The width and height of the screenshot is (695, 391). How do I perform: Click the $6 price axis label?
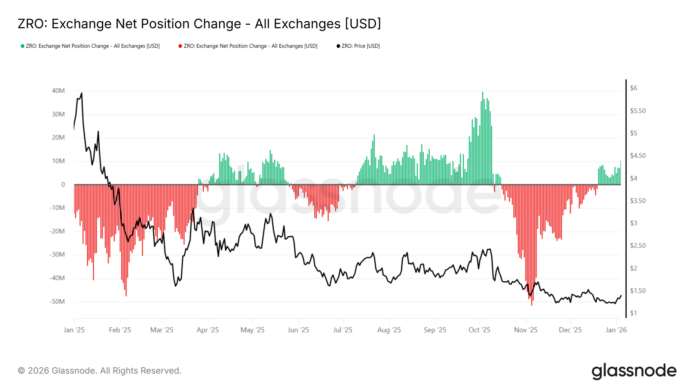click(634, 88)
